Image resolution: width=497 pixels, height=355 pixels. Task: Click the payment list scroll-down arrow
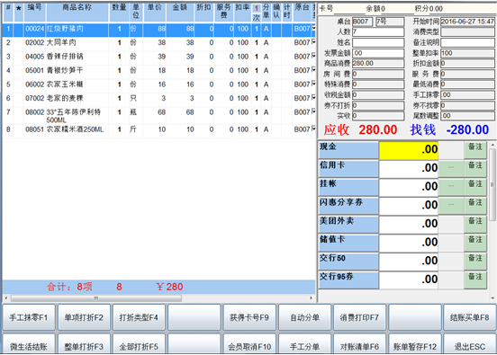492,298
